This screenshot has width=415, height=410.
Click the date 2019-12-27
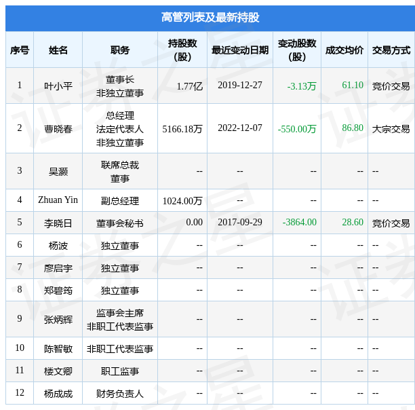[240, 85]
